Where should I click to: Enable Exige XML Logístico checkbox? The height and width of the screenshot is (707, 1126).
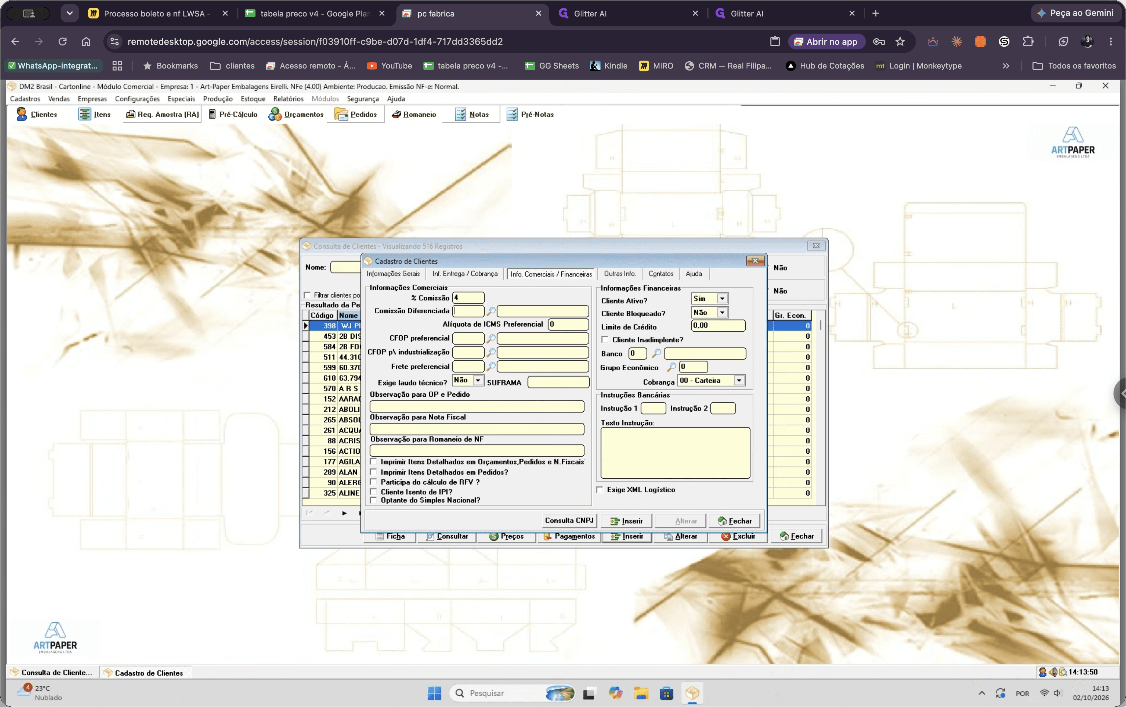click(x=600, y=490)
